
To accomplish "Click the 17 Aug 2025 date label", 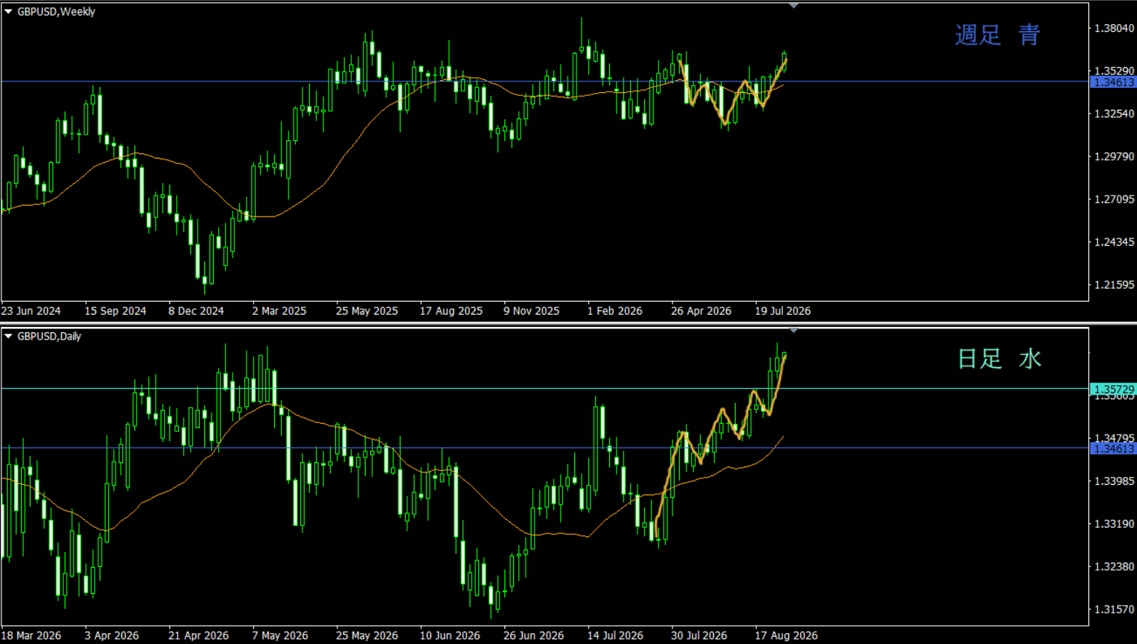I will [451, 311].
